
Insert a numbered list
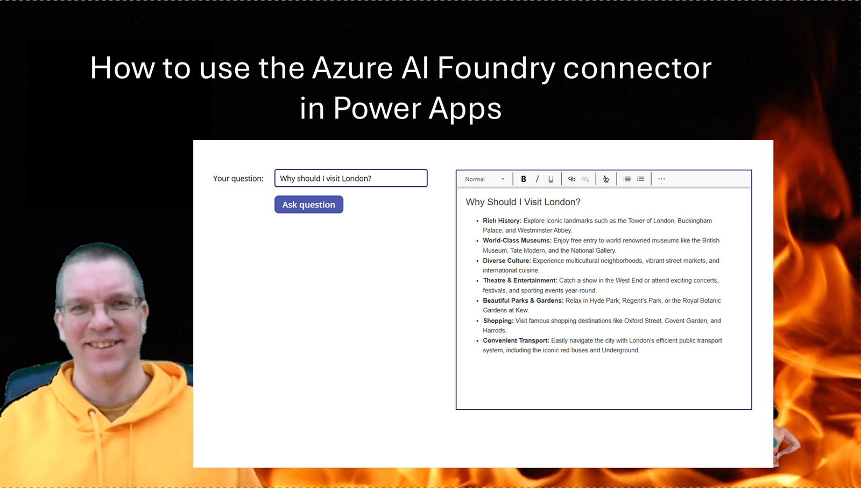641,179
